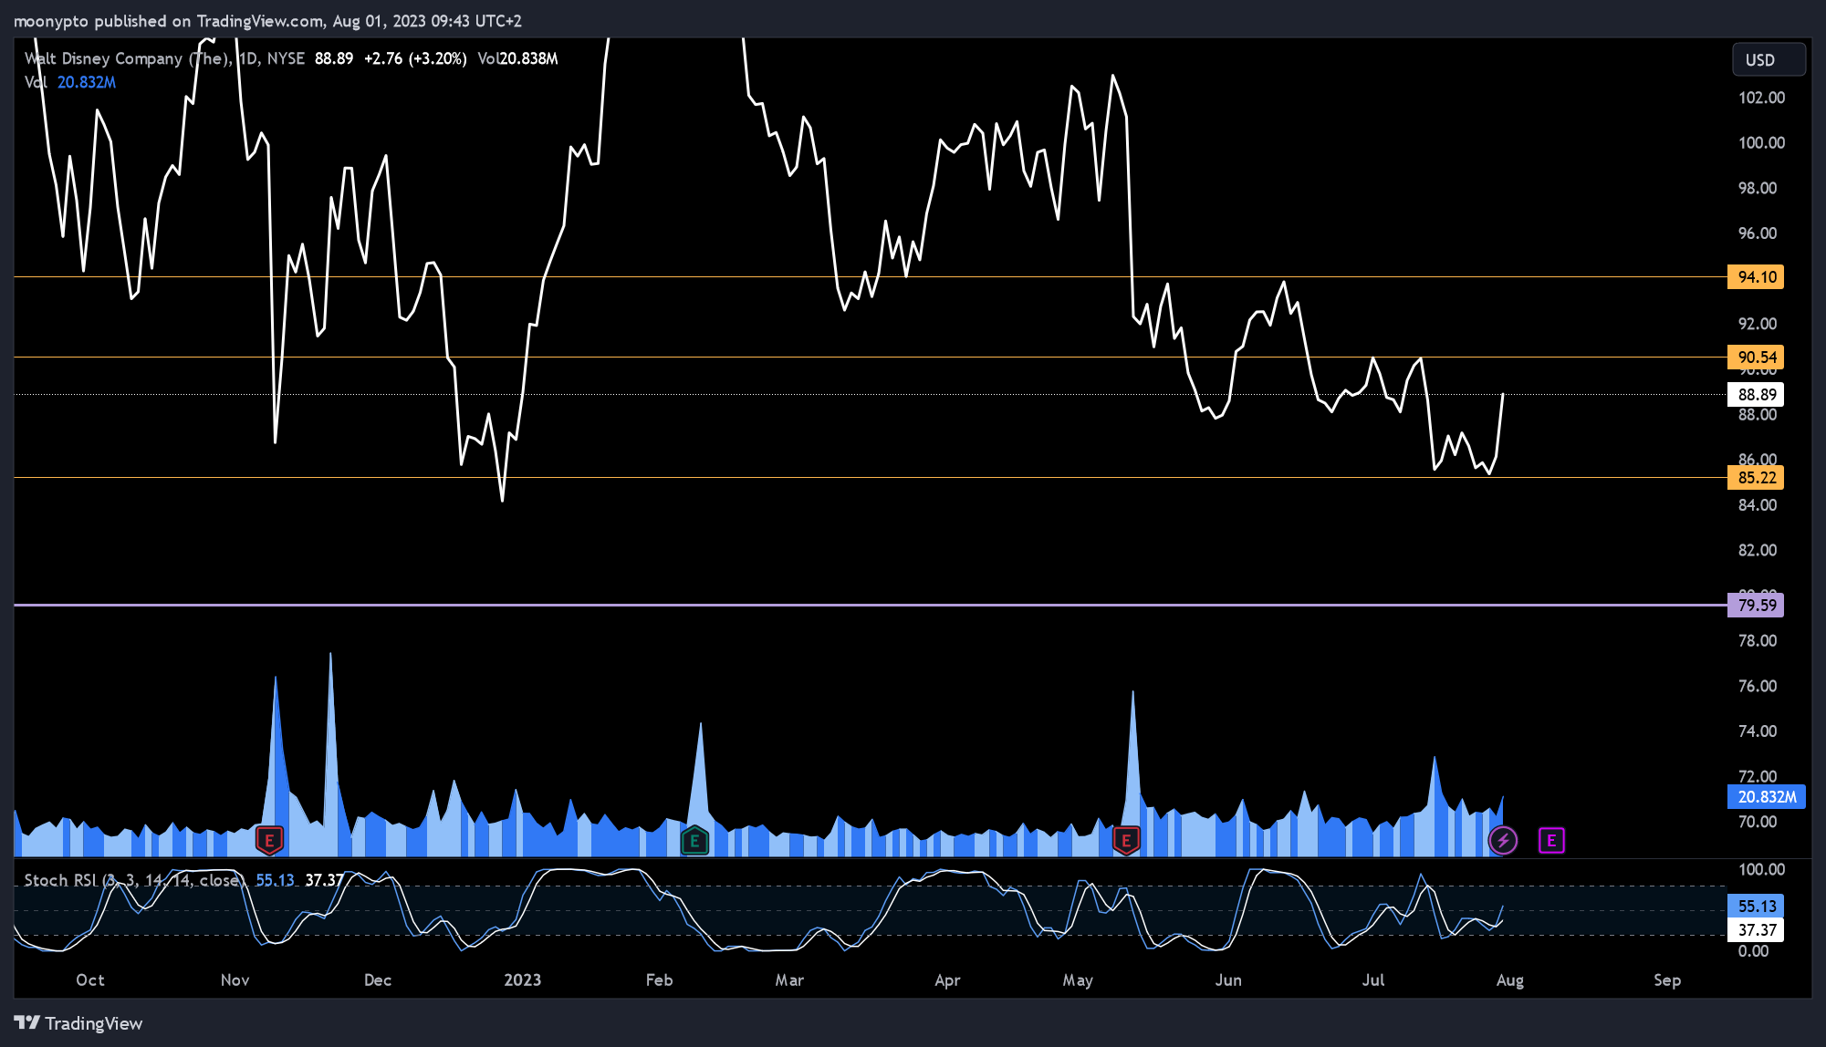Click the moonypto published header text

coord(266,21)
